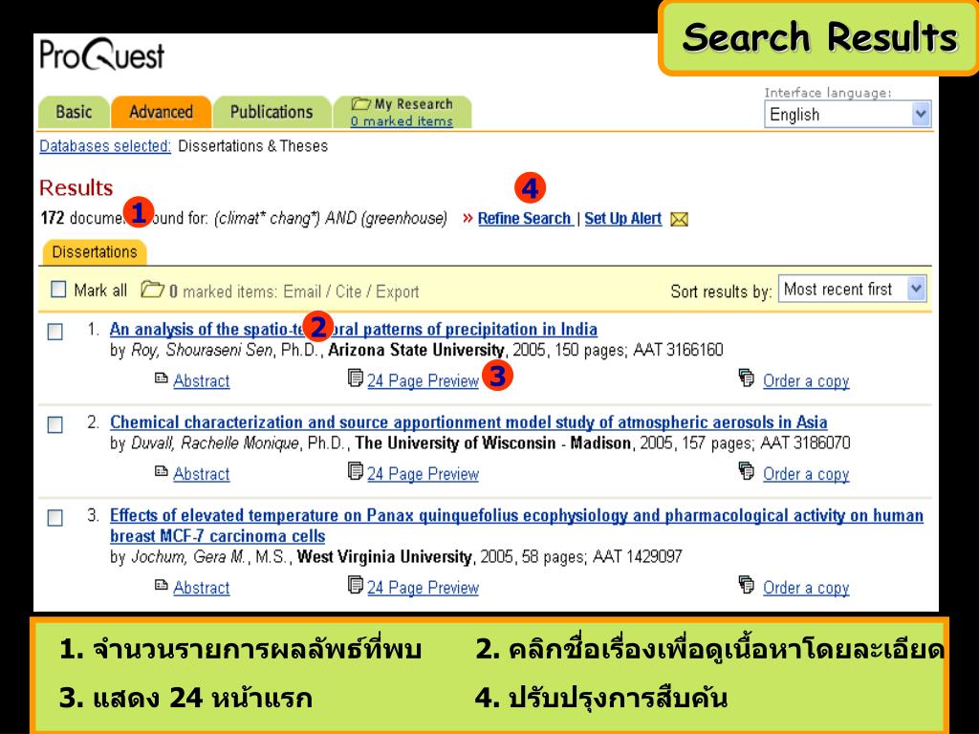Click Order a copy icon for result 1

(746, 378)
